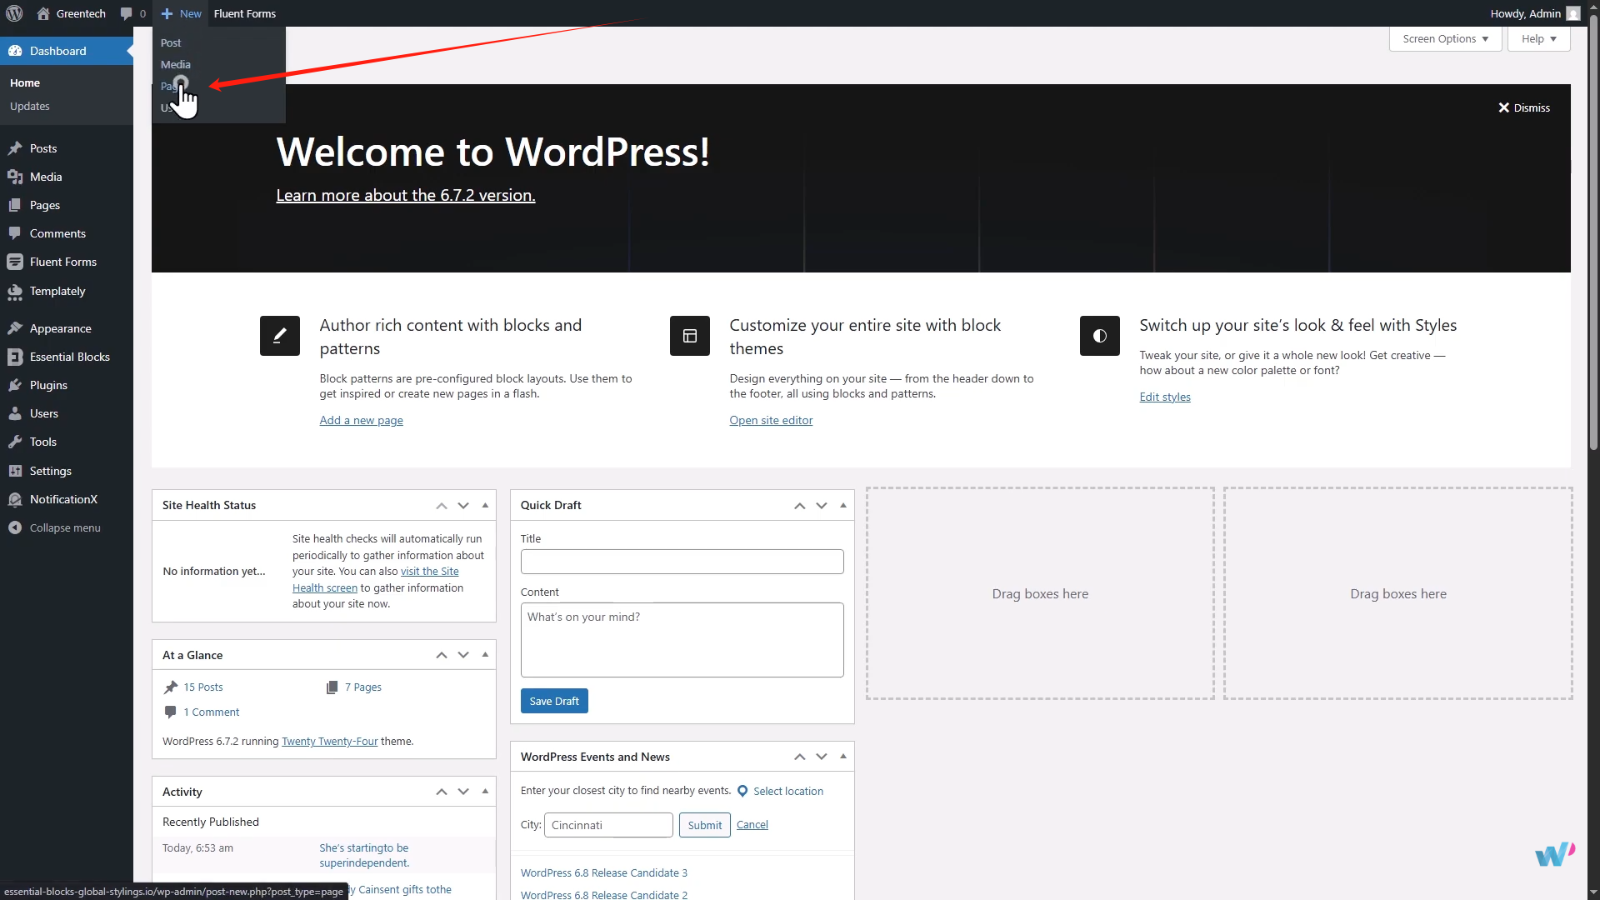
Task: Click the Save Draft button
Action: pyautogui.click(x=554, y=701)
